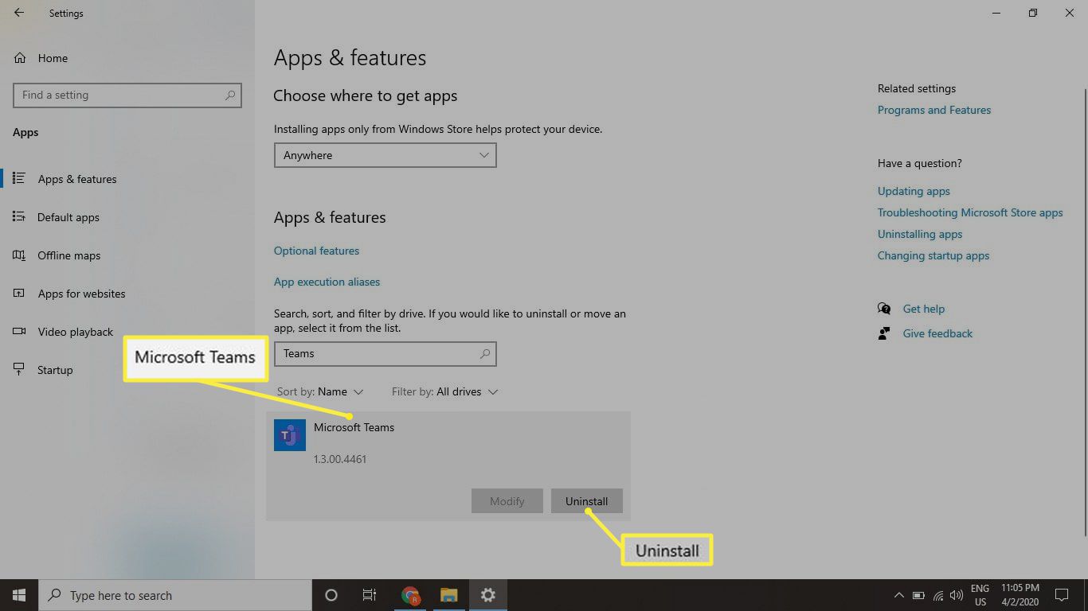Select Apps & features in sidebar
The width and height of the screenshot is (1088, 611).
pyautogui.click(x=77, y=179)
